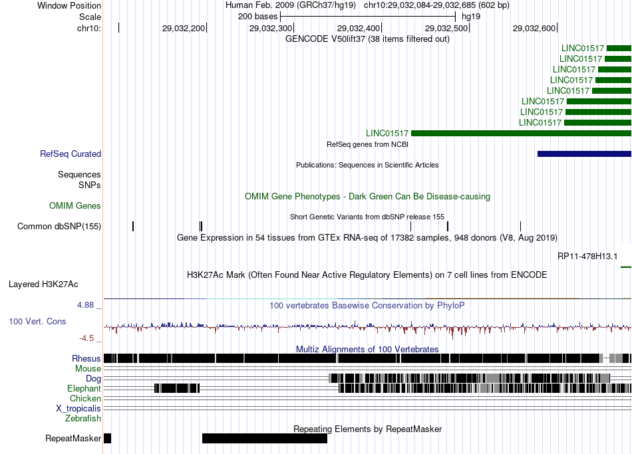Image resolution: width=632 pixels, height=454 pixels.
Task: Click the longest LINC01517 green transcript bar
Action: [x=521, y=134]
